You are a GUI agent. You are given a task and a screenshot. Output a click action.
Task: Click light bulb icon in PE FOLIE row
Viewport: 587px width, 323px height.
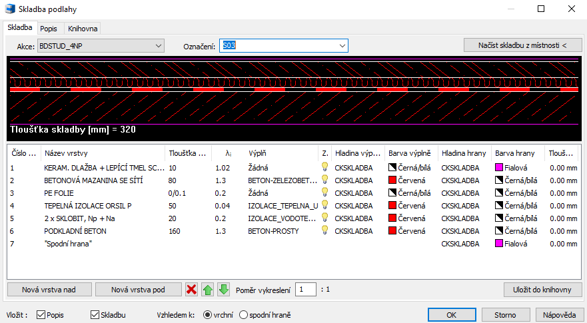[325, 193]
